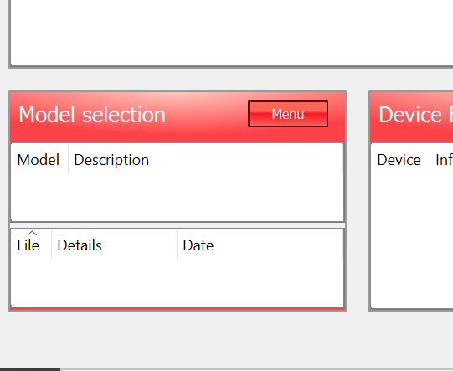Click the empty device list area
This screenshot has width=453, height=371.
[412, 241]
